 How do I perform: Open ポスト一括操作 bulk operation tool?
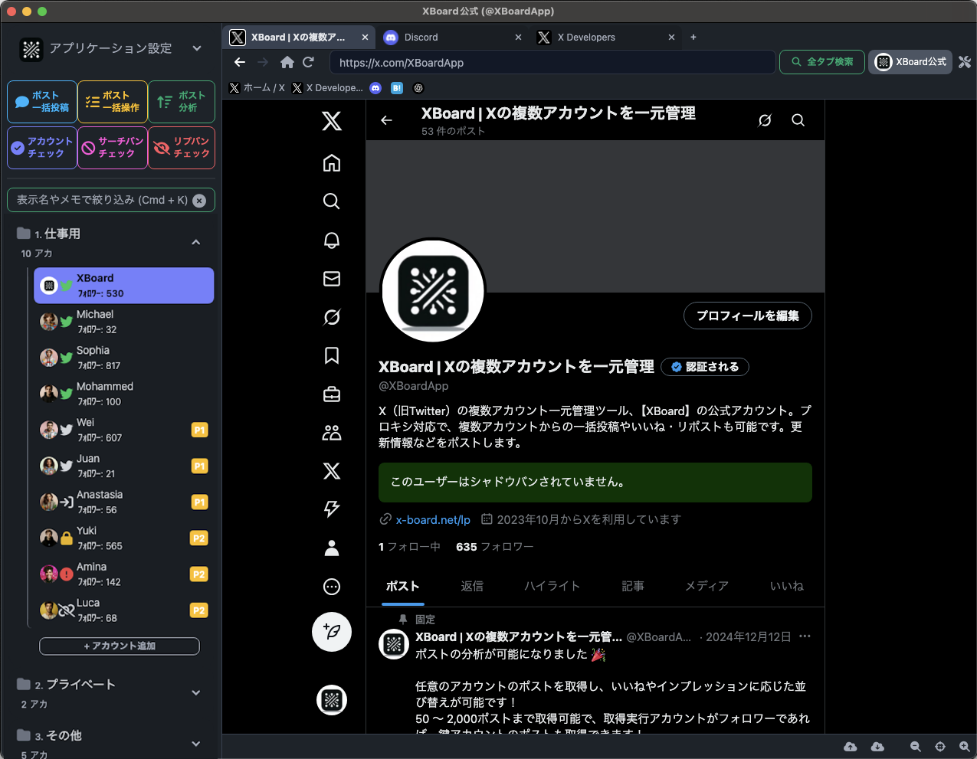click(113, 102)
